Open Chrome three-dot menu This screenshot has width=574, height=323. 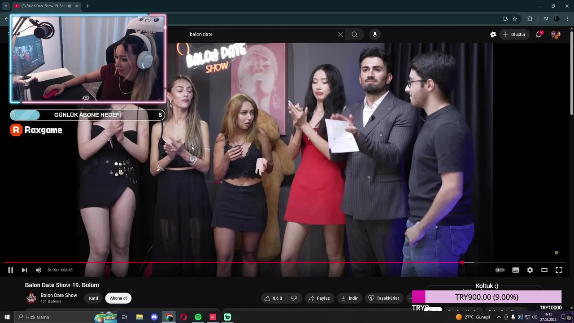pos(567,19)
